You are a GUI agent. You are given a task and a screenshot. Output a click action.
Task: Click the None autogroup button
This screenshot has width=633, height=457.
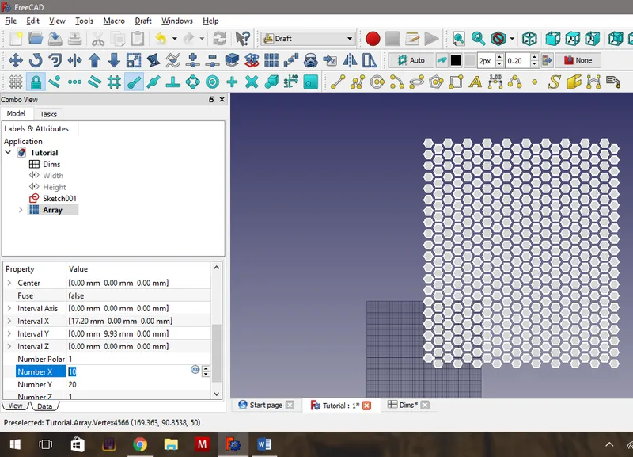pyautogui.click(x=580, y=59)
